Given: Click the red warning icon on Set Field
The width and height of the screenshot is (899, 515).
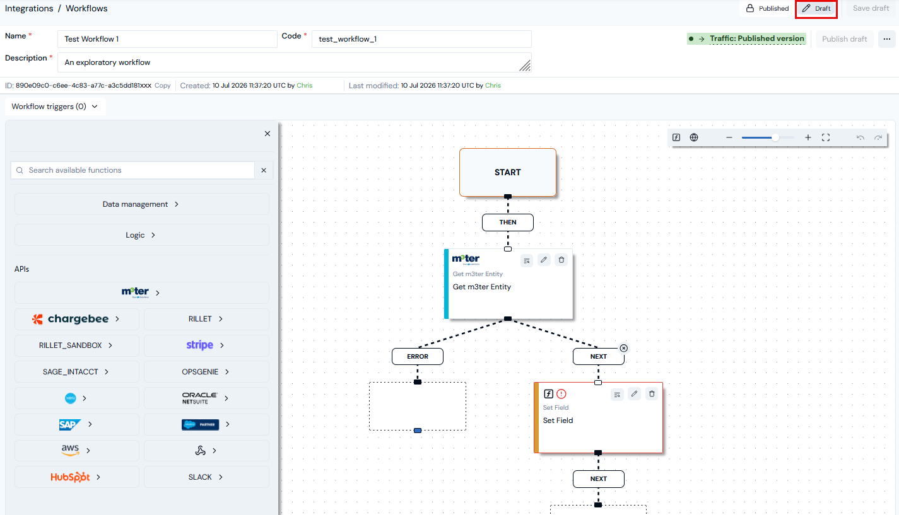Looking at the screenshot, I should coord(561,394).
